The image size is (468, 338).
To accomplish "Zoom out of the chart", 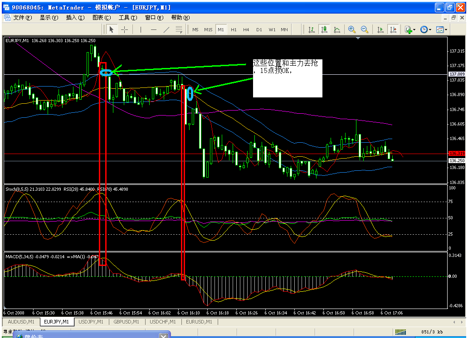I will 365,29.
